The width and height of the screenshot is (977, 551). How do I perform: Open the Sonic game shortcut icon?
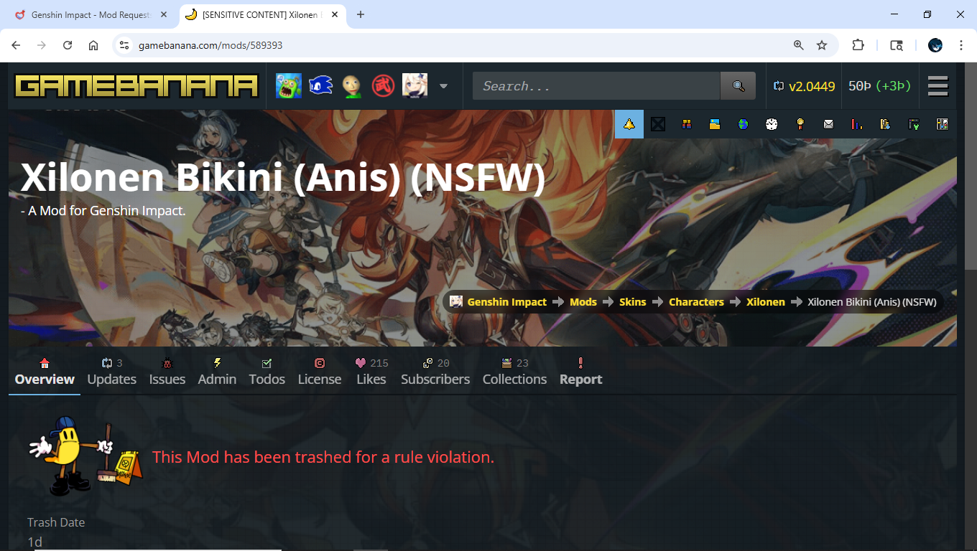pos(320,86)
